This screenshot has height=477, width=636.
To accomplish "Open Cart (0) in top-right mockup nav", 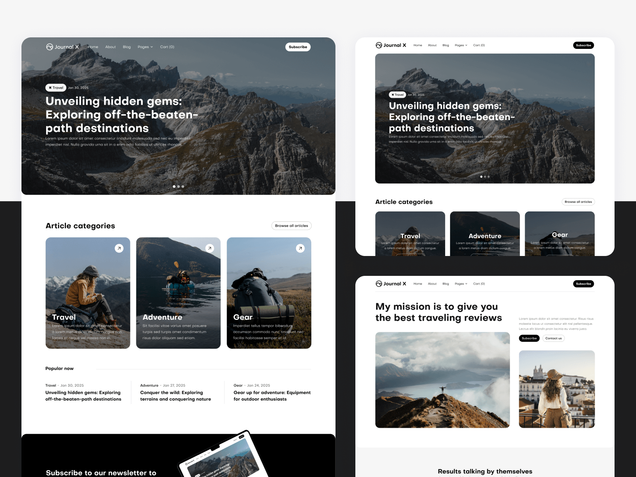I will pyautogui.click(x=479, y=45).
